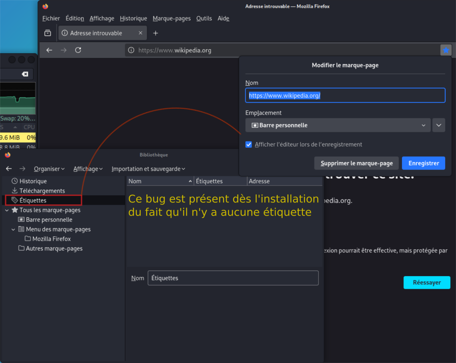Select Menu des marque-pages tree item

[x=54, y=229]
